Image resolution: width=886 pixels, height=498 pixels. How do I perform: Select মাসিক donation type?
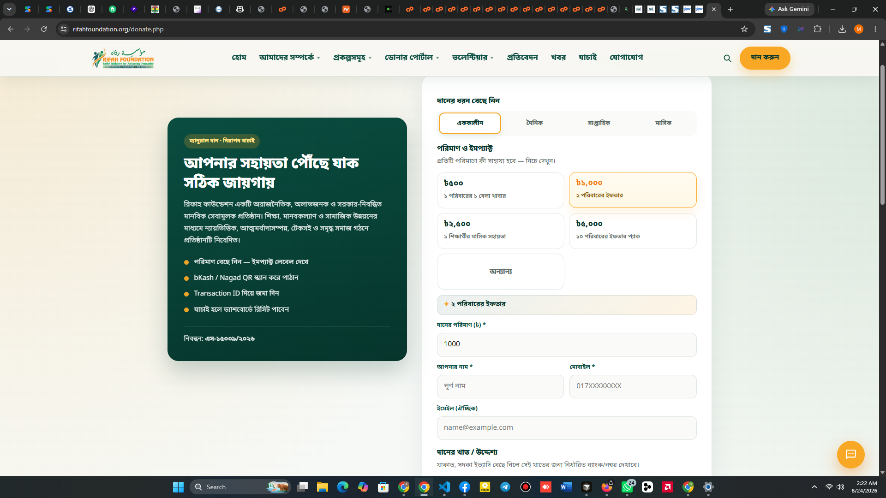663,123
